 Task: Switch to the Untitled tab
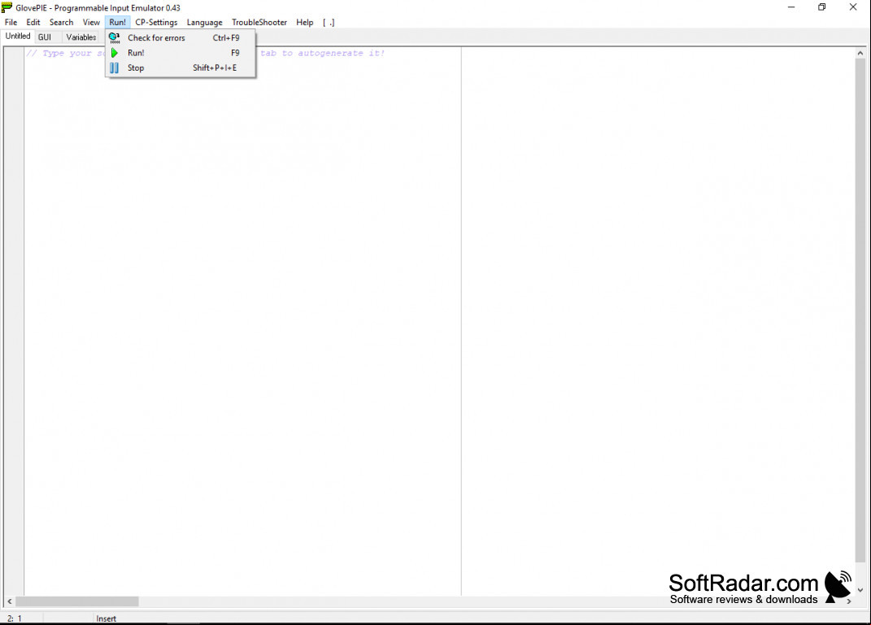tap(18, 36)
